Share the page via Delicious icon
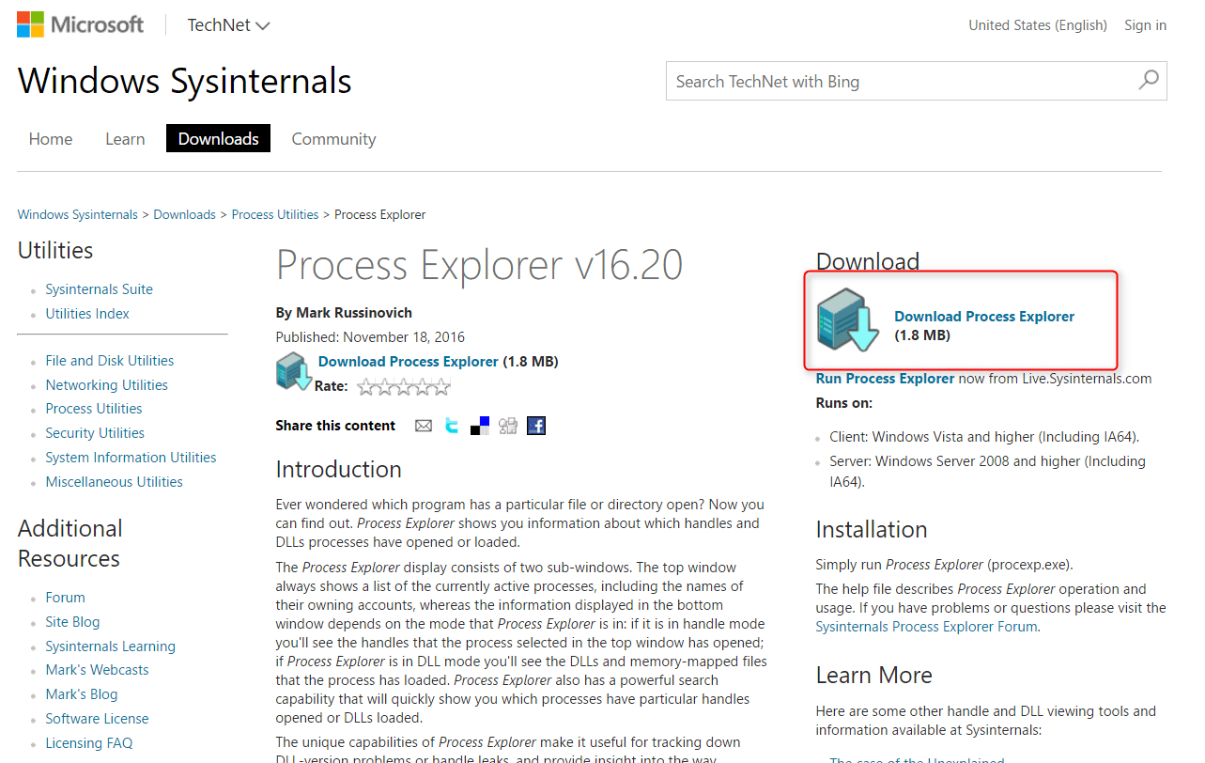 pyautogui.click(x=479, y=425)
